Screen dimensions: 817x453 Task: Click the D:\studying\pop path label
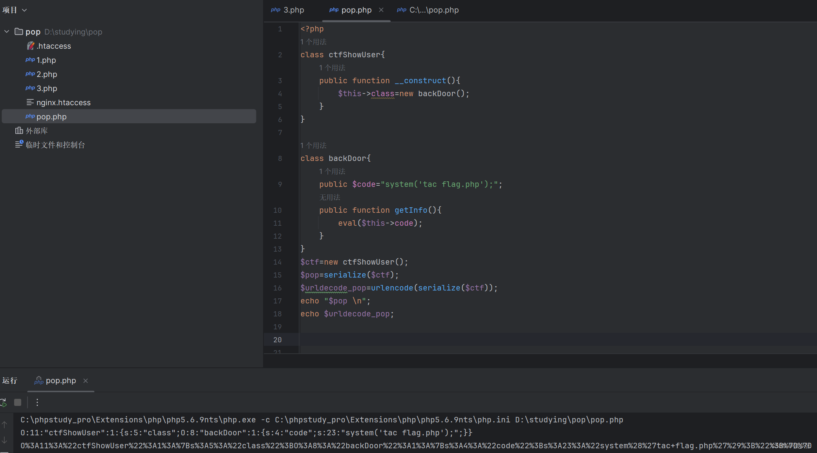(73, 32)
